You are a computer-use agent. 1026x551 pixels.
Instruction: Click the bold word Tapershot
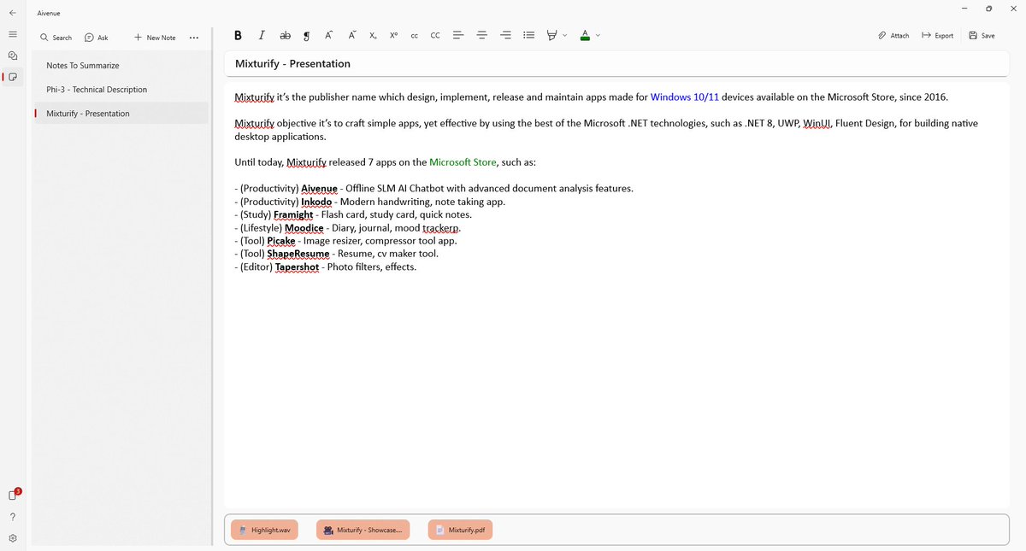pos(298,267)
